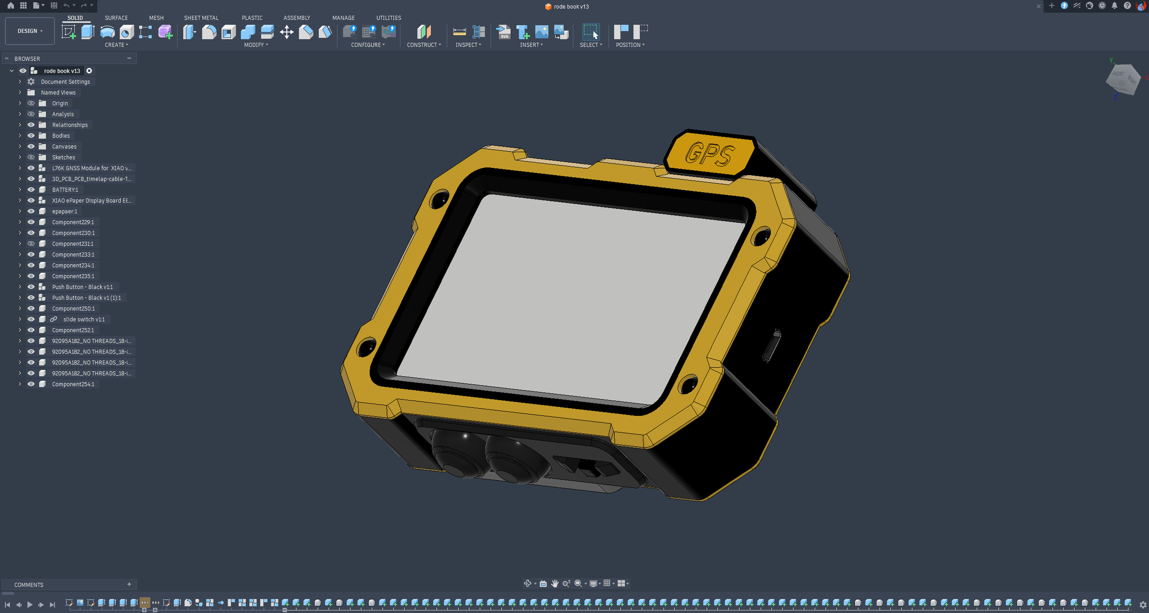The image size is (1149, 613).
Task: Select the Offset Face tool
Action: coord(267,32)
